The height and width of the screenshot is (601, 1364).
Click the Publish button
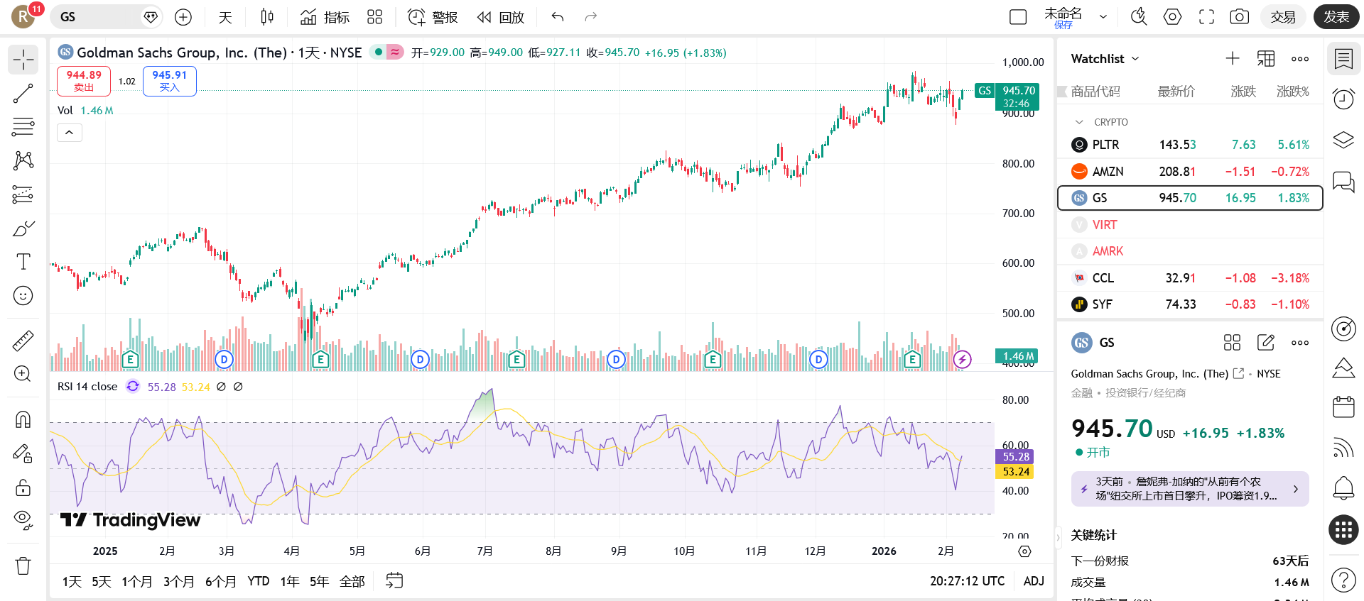click(x=1336, y=17)
